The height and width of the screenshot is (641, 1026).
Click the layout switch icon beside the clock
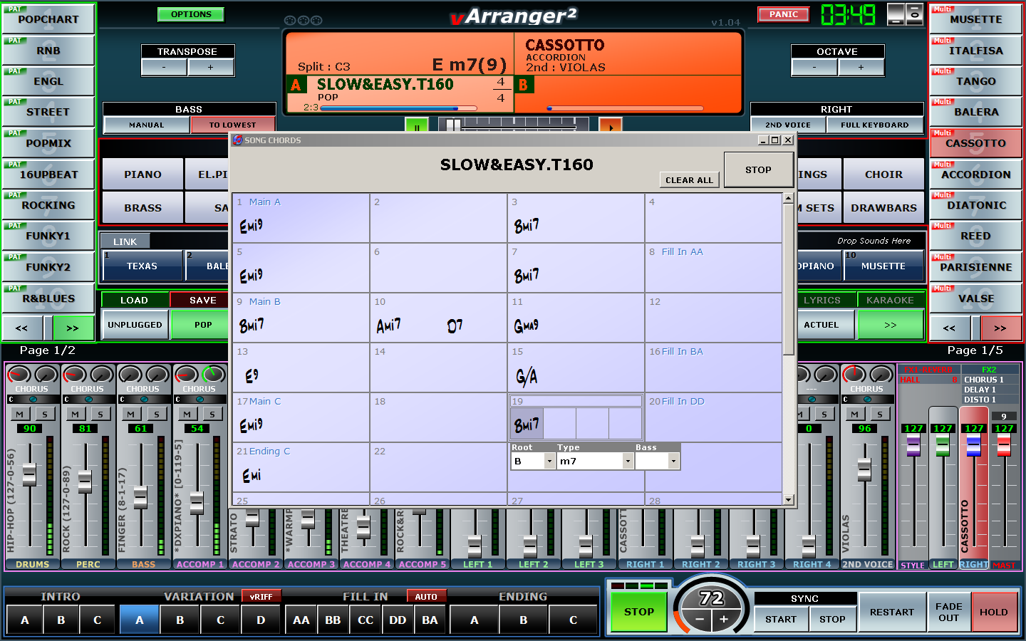click(x=905, y=14)
